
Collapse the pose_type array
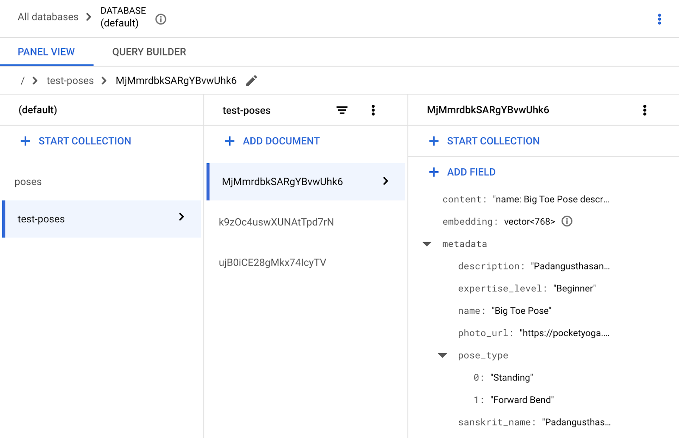tap(442, 355)
